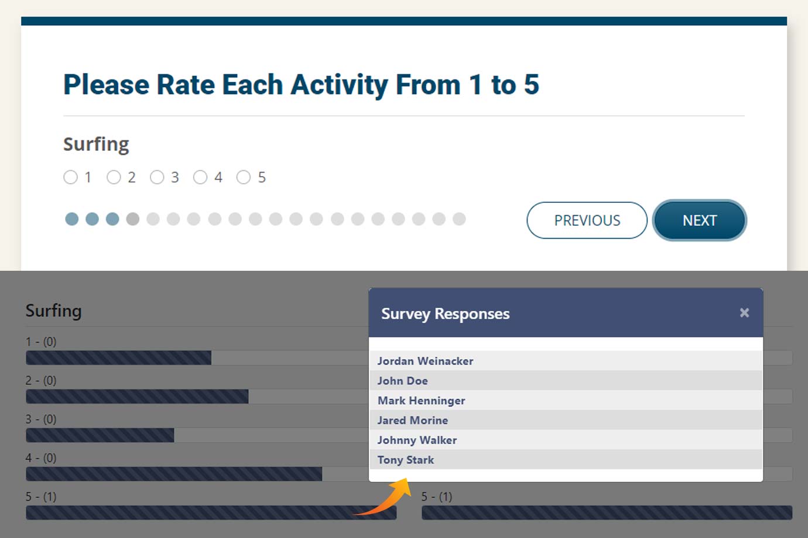Open John Doe's survey response
Viewport: 808px width, 538px height.
402,381
